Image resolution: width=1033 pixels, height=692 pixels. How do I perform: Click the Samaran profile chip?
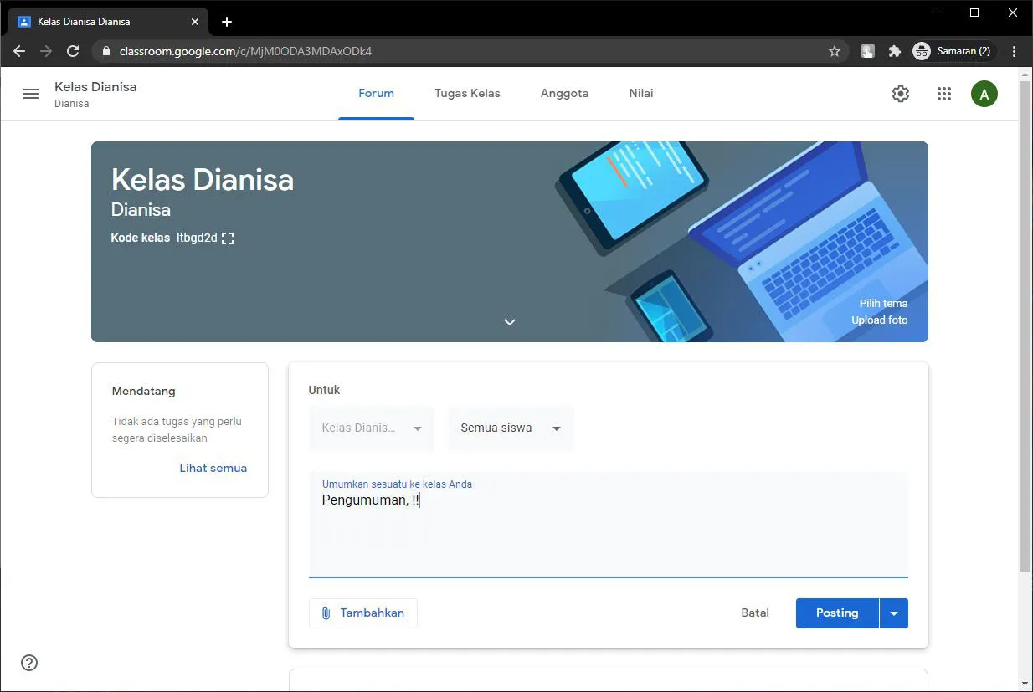point(953,51)
